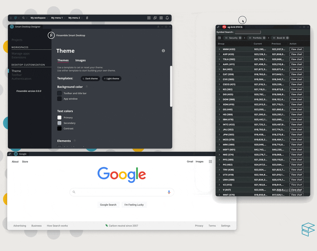Click the Finsemble F logo circle
The width and height of the screenshot is (317, 251).
(x=51, y=35)
